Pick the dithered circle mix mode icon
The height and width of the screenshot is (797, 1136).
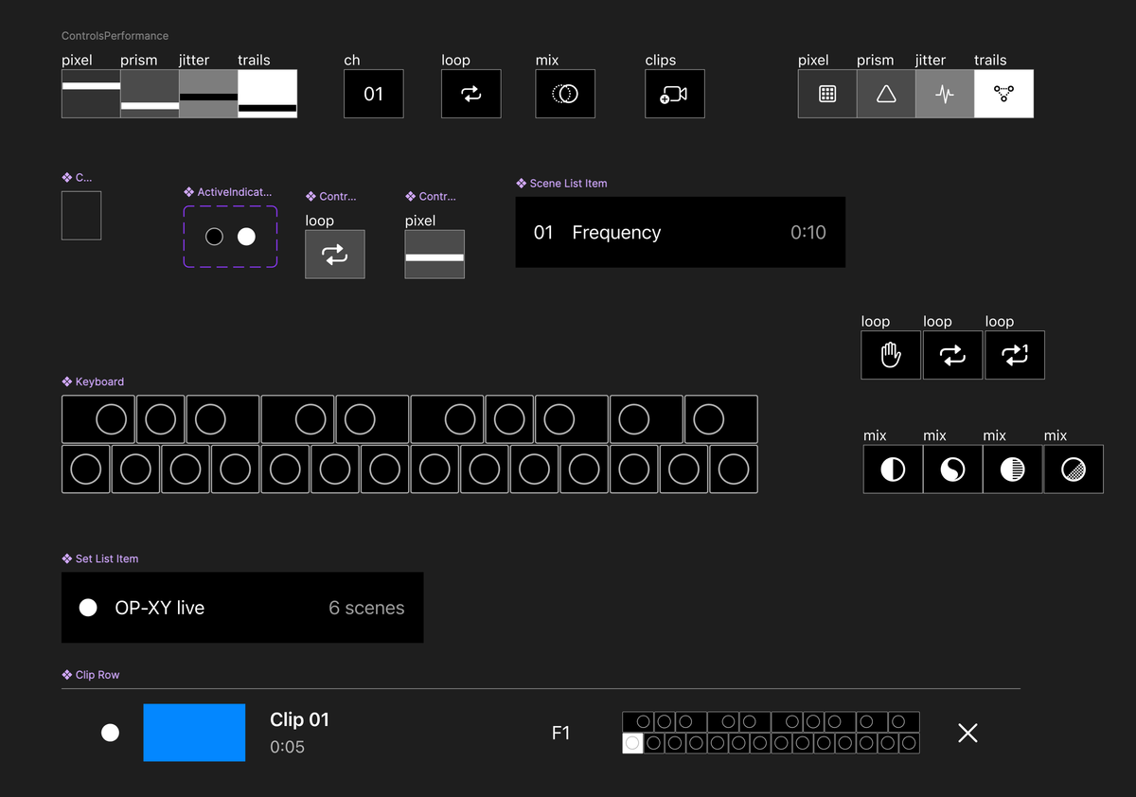tap(1074, 469)
